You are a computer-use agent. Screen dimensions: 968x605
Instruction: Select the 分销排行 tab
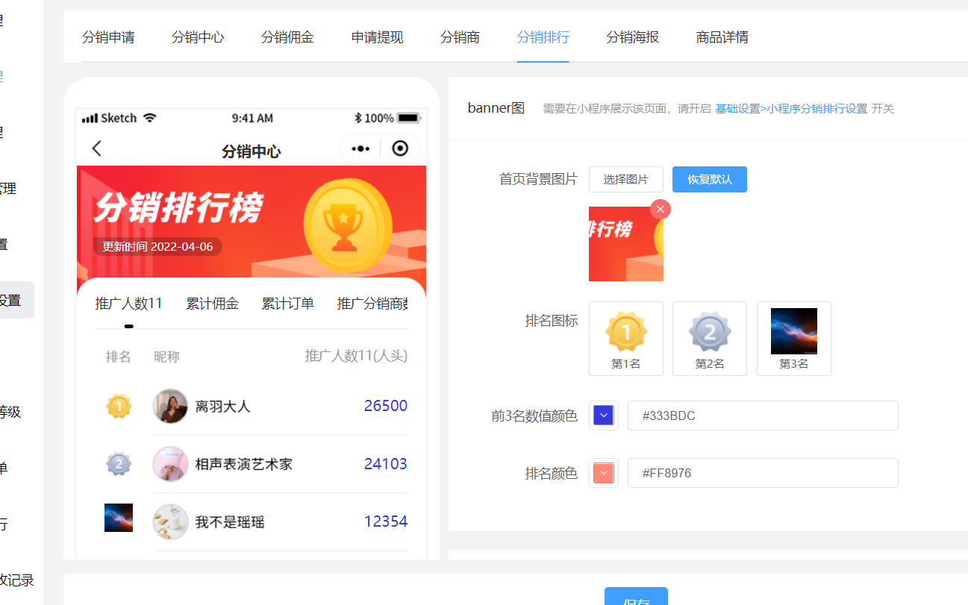click(x=543, y=37)
